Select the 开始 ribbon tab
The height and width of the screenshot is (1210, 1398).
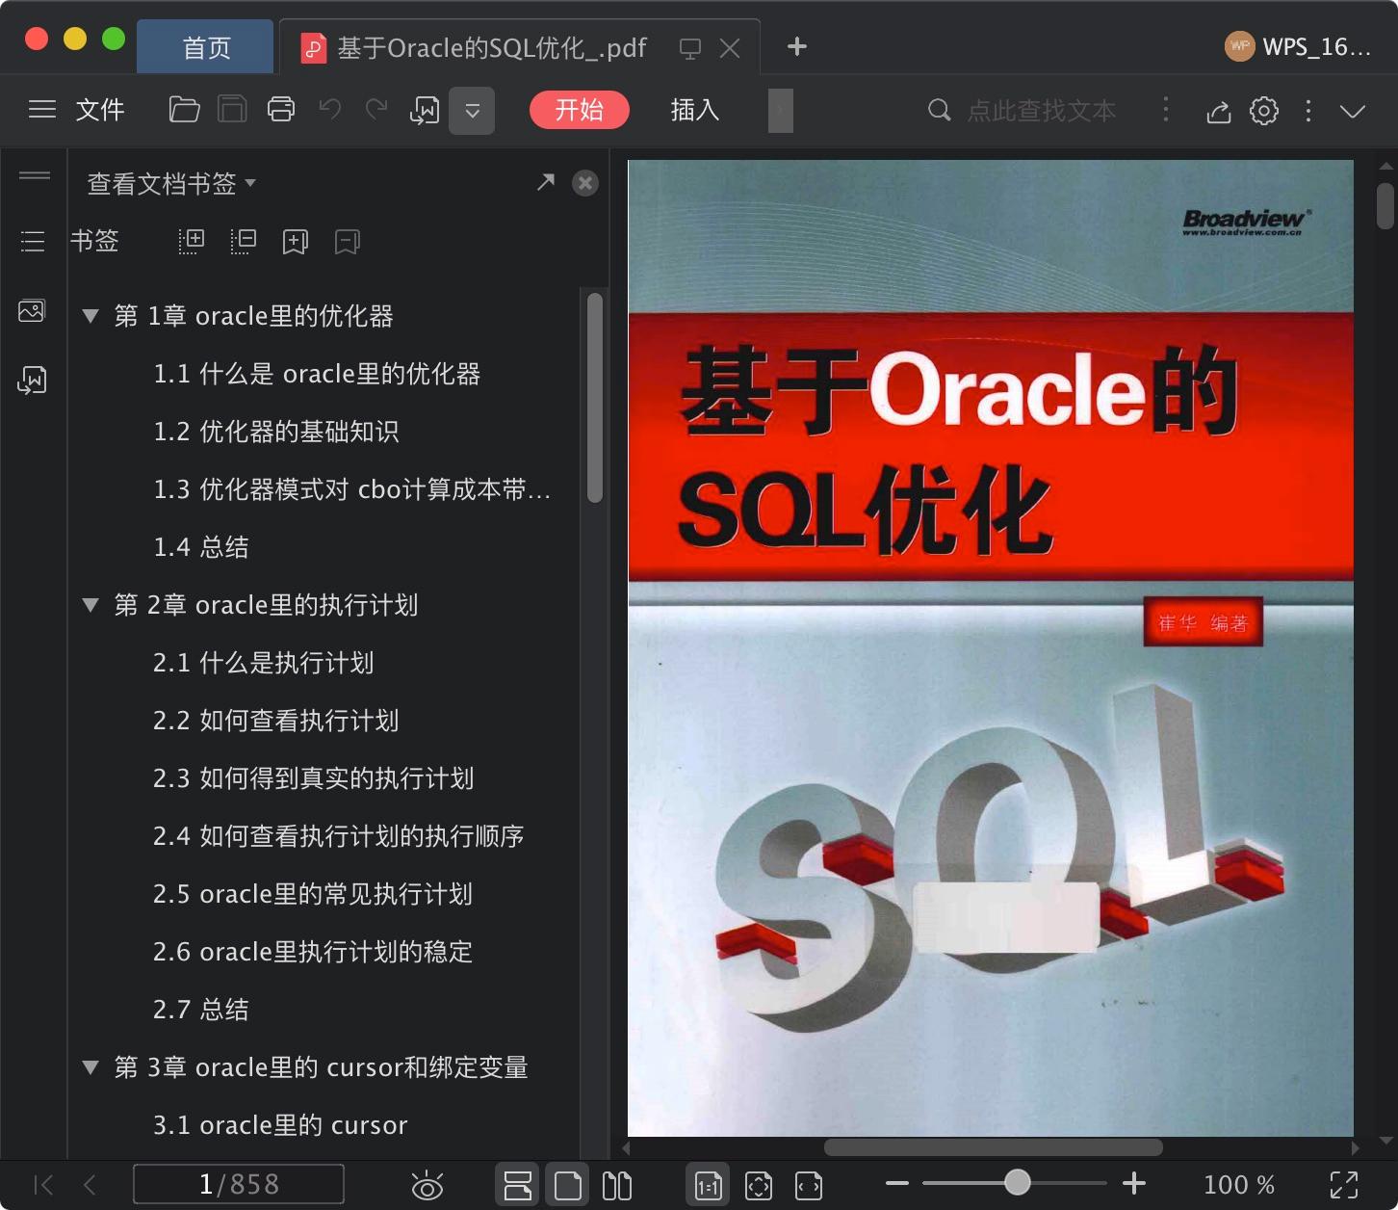click(x=580, y=110)
